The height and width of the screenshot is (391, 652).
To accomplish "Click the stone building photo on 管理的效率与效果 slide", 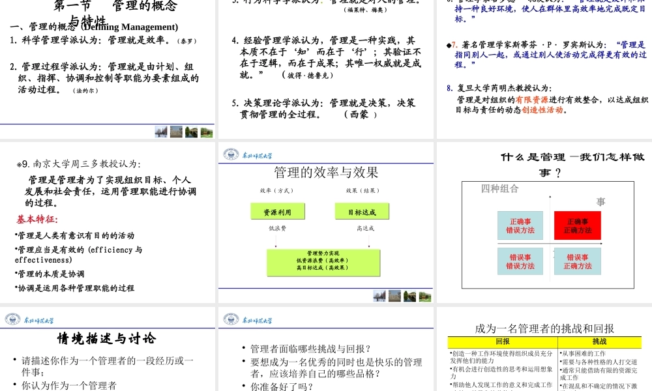I will (394, 296).
